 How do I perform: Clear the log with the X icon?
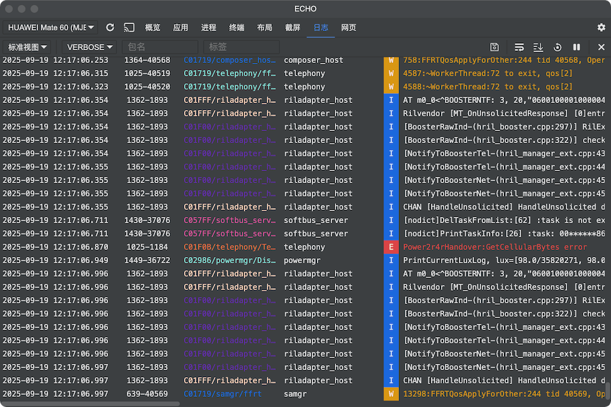(x=601, y=47)
